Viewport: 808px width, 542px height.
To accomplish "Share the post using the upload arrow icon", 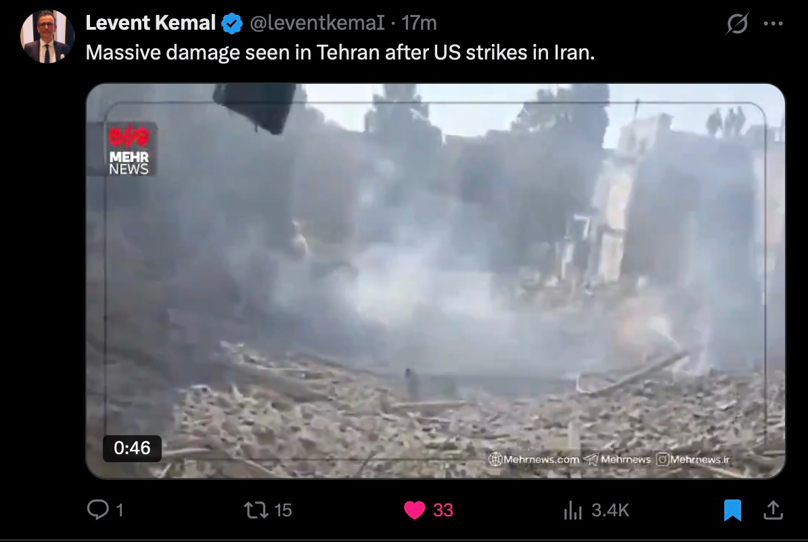I will coord(773,510).
